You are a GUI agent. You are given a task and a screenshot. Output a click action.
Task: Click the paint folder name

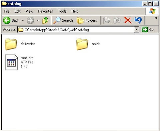click(x=96, y=44)
